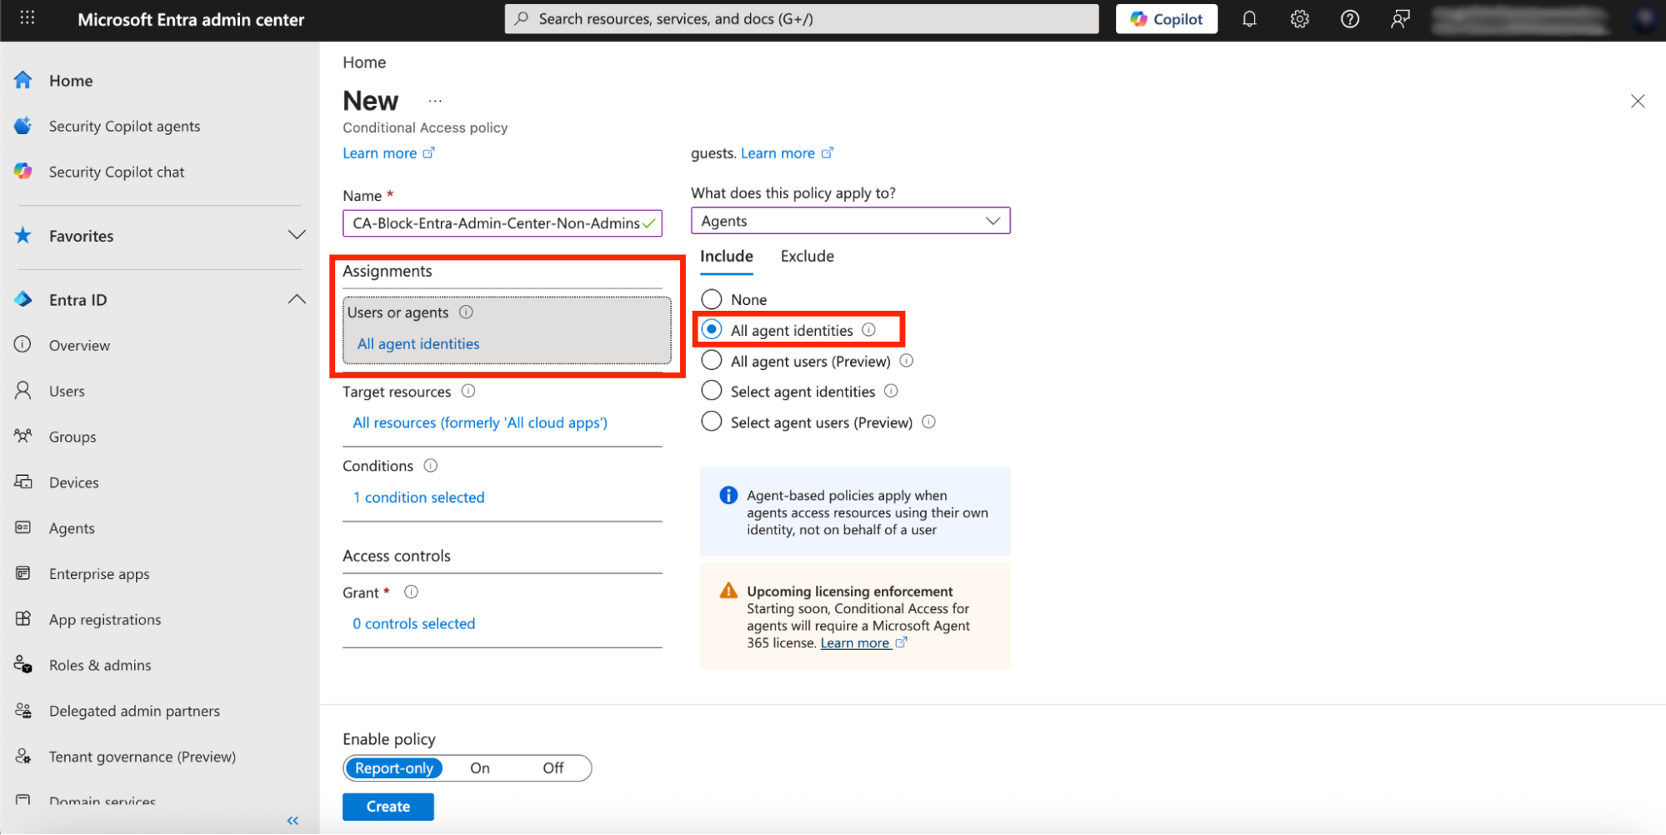Viewport: 1666px width, 835px height.
Task: Click info icon beside Select agent users (Preview)
Action: point(928,422)
